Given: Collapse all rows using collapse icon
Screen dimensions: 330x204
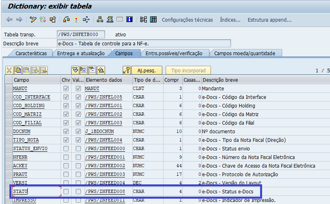Looking at the screenshot, I should (x=101, y=70).
